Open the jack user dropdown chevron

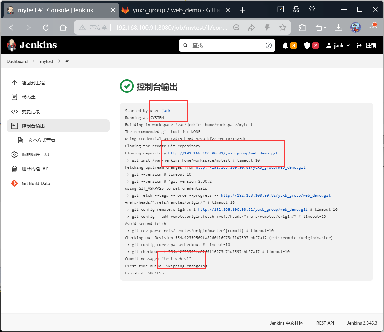click(348, 45)
